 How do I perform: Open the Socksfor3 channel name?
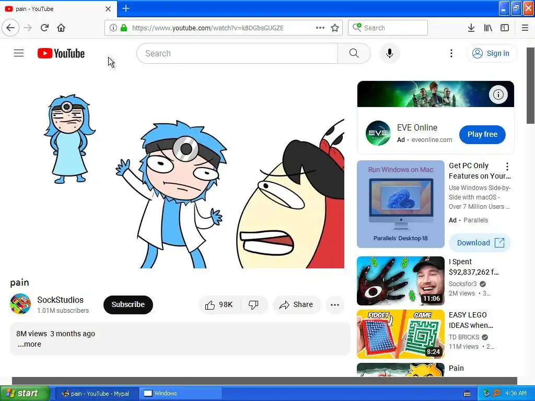[x=463, y=284]
